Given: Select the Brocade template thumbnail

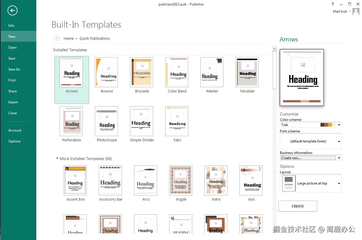Looking at the screenshot, I should (142, 72).
